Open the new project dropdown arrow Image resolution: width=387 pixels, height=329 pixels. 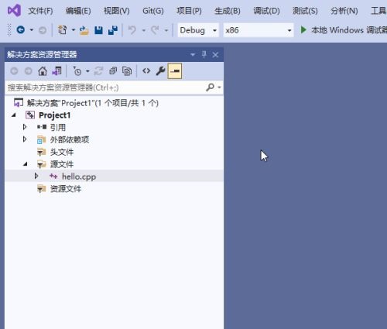(74, 30)
